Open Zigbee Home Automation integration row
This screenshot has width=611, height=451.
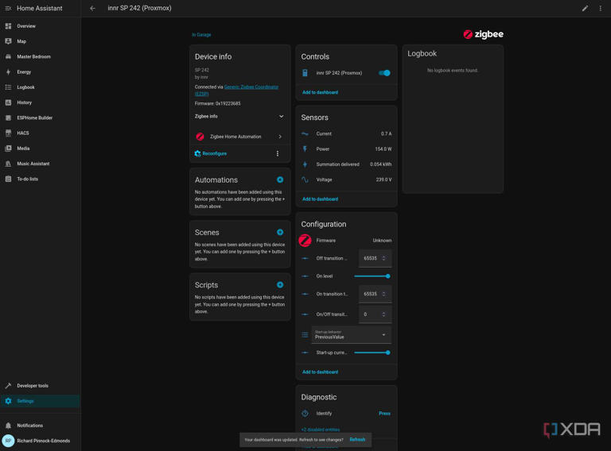[x=239, y=137]
